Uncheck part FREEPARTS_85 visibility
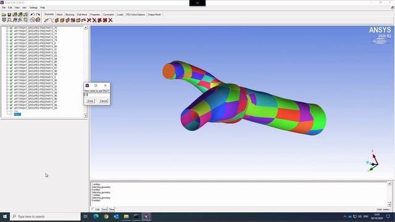This screenshot has height=222, width=395. point(11,62)
